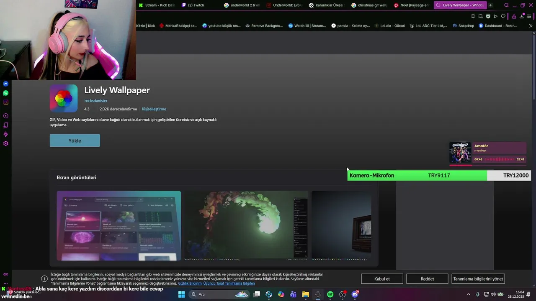Open File Explorer from the taskbar

306,294
